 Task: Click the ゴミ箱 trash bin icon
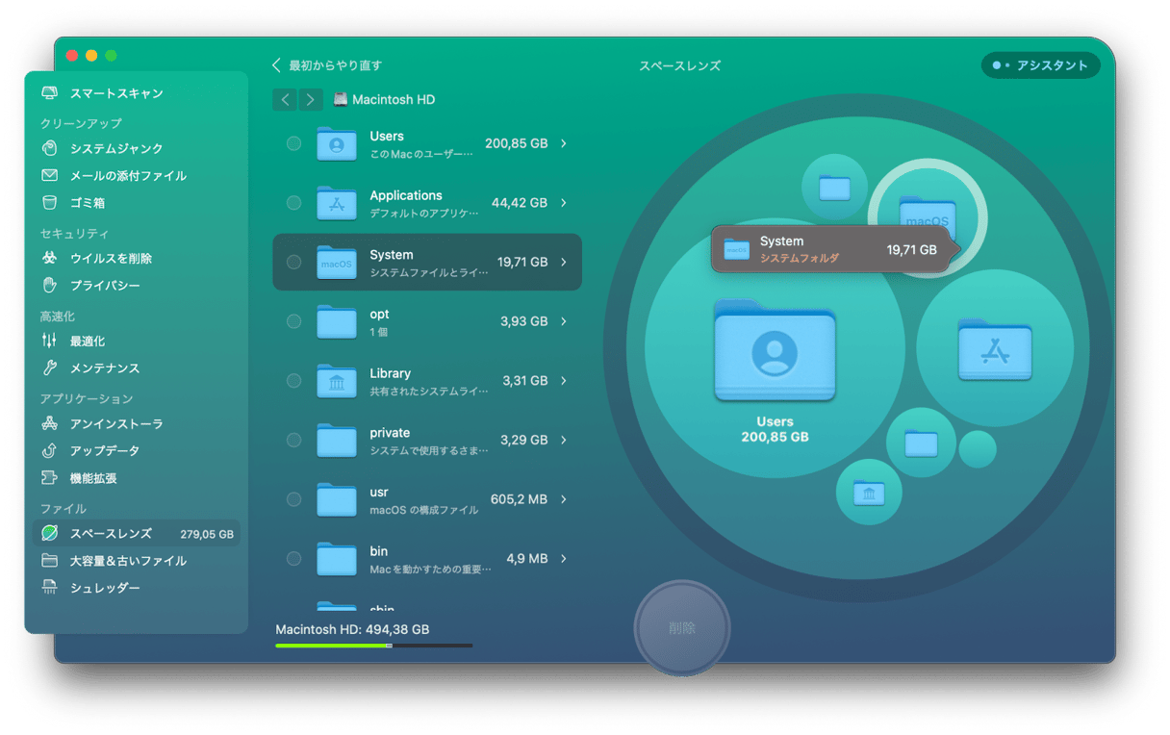point(49,202)
